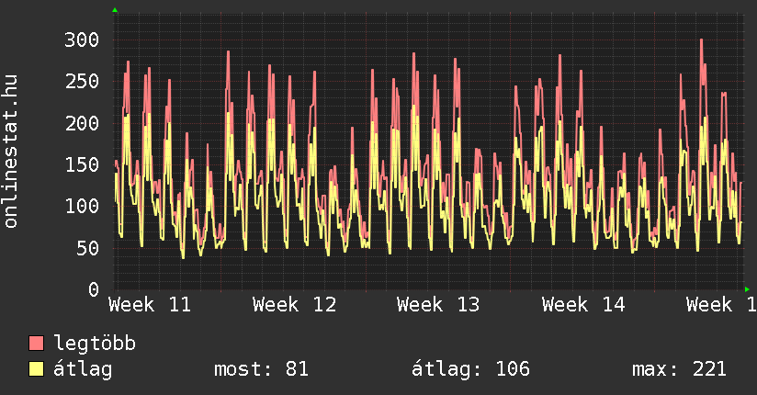Select the legtöbb legend label

coord(96,344)
